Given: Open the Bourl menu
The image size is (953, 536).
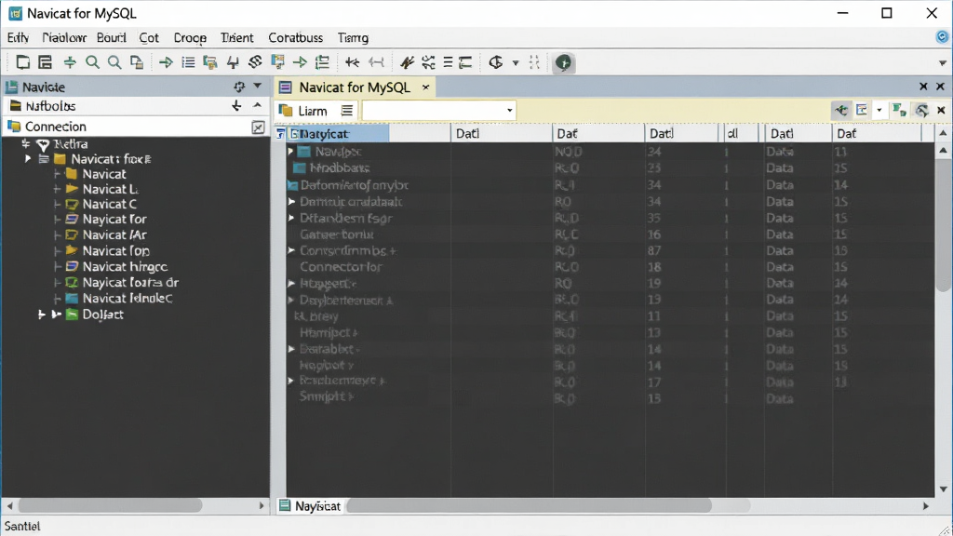Looking at the screenshot, I should [112, 37].
